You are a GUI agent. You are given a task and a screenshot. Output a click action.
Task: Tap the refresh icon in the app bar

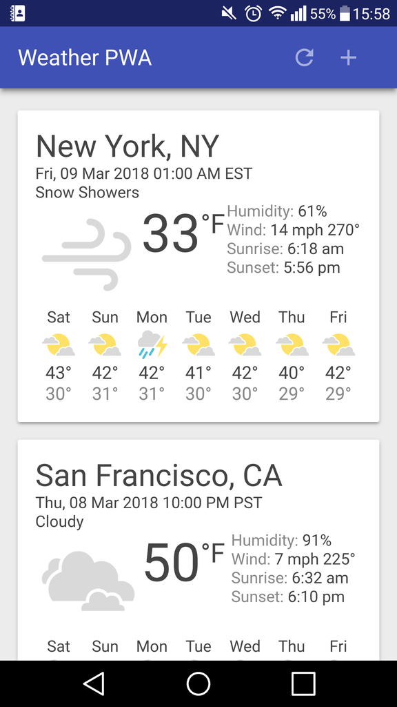coord(304,58)
